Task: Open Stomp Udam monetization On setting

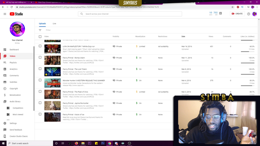Action: 139,58
